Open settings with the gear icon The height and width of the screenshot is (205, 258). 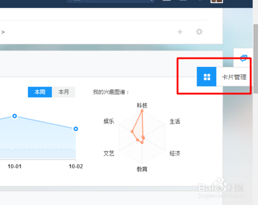click(199, 32)
